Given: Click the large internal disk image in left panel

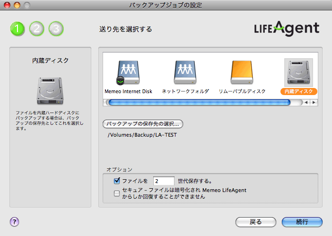Looking at the screenshot, I should tap(50, 91).
